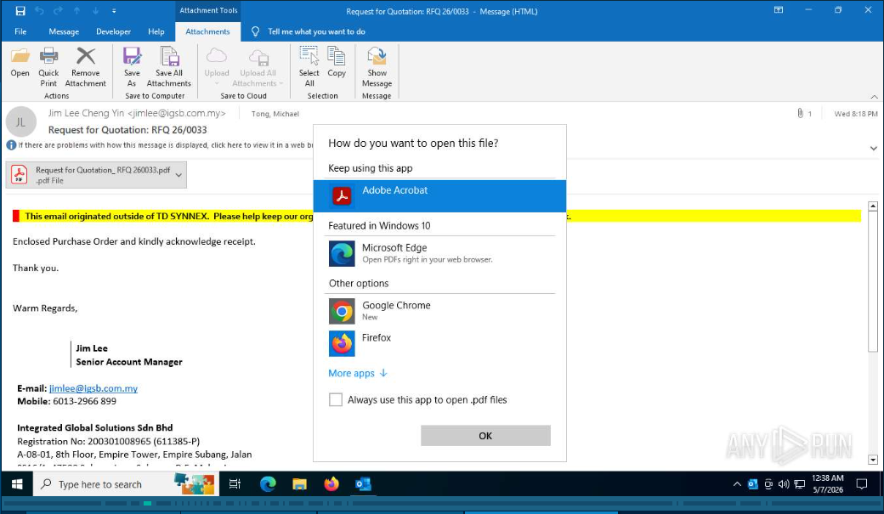The width and height of the screenshot is (884, 514).
Task: Go to previous item arrow
Action: tap(77, 11)
